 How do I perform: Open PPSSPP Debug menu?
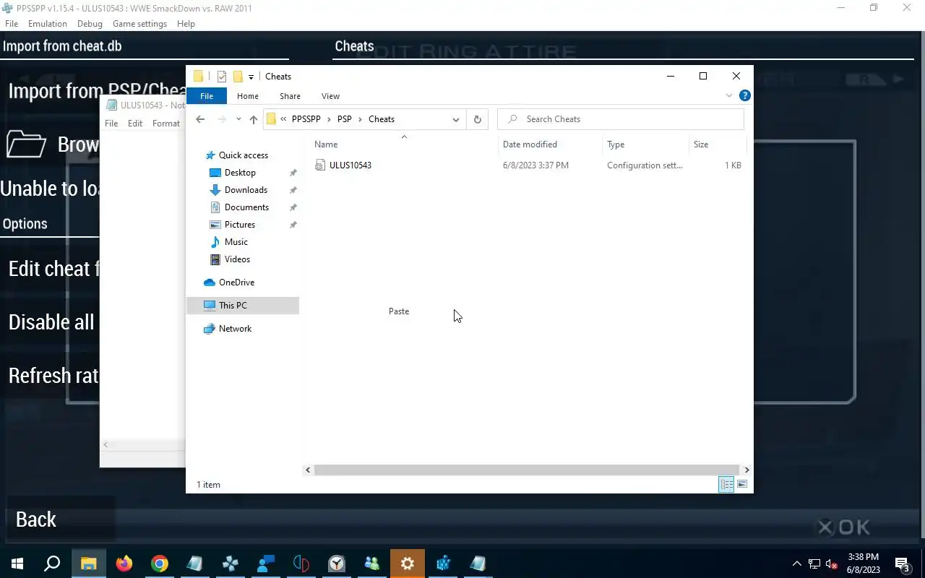click(x=90, y=24)
